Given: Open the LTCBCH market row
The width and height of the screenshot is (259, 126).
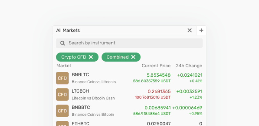Looking at the screenshot, I should pyautogui.click(x=129, y=94).
